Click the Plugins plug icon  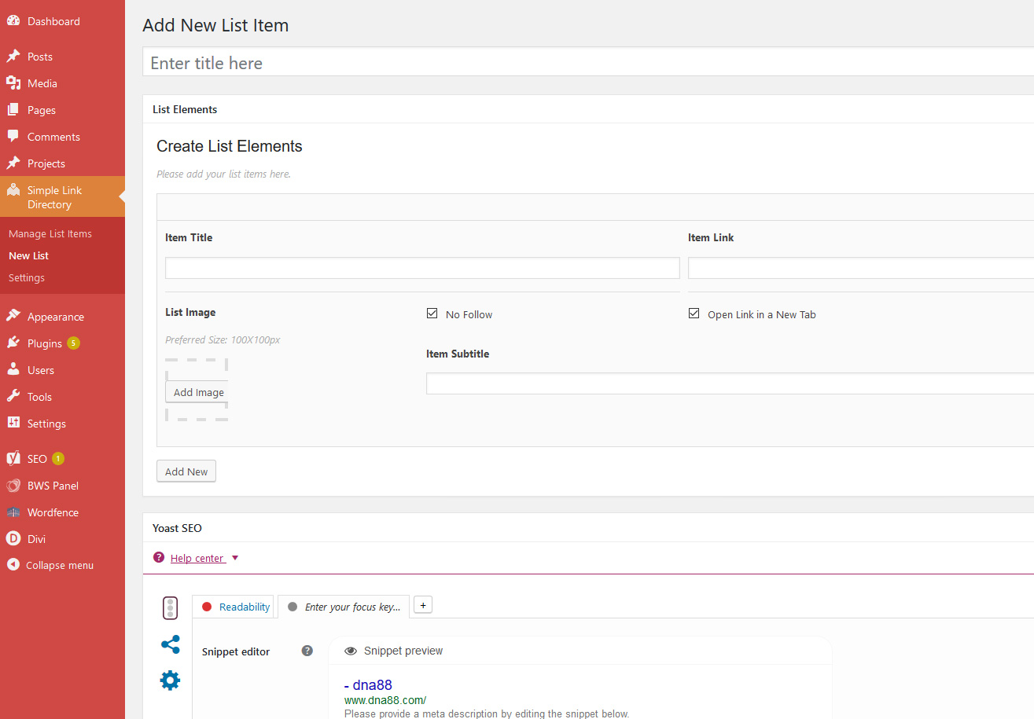pyautogui.click(x=13, y=343)
